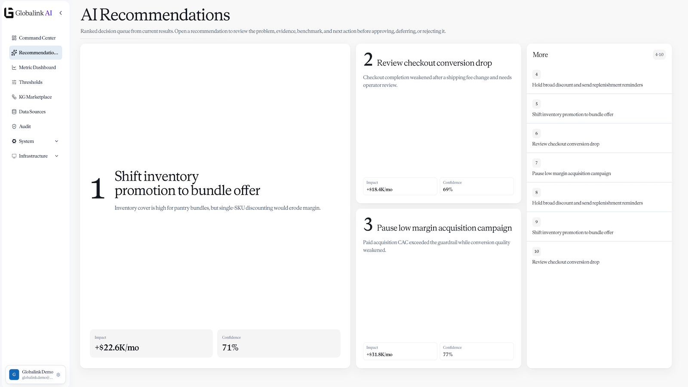The image size is (688, 387).
Task: Expand the System menu chevron
Action: (x=56, y=141)
